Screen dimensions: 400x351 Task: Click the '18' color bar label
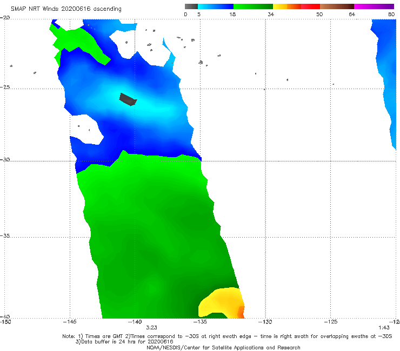232,15
